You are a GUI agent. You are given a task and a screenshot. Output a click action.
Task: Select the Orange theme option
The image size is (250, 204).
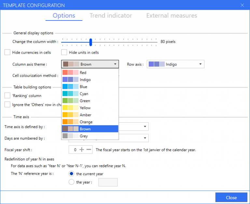pyautogui.click(x=90, y=122)
